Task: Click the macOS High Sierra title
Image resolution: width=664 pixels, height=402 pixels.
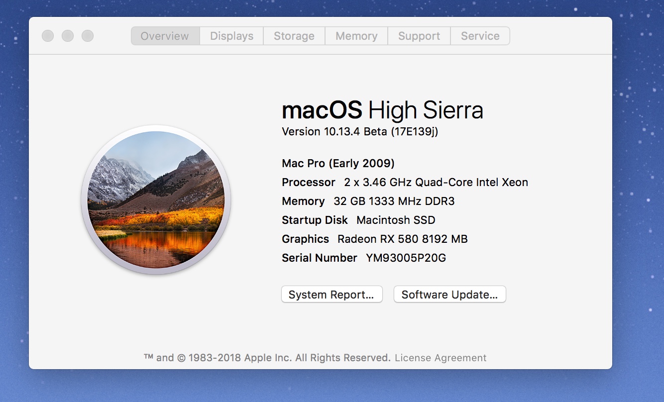Action: click(x=382, y=110)
